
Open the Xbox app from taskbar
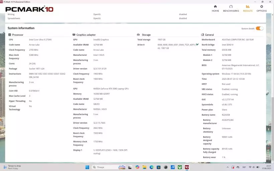pos(180,167)
